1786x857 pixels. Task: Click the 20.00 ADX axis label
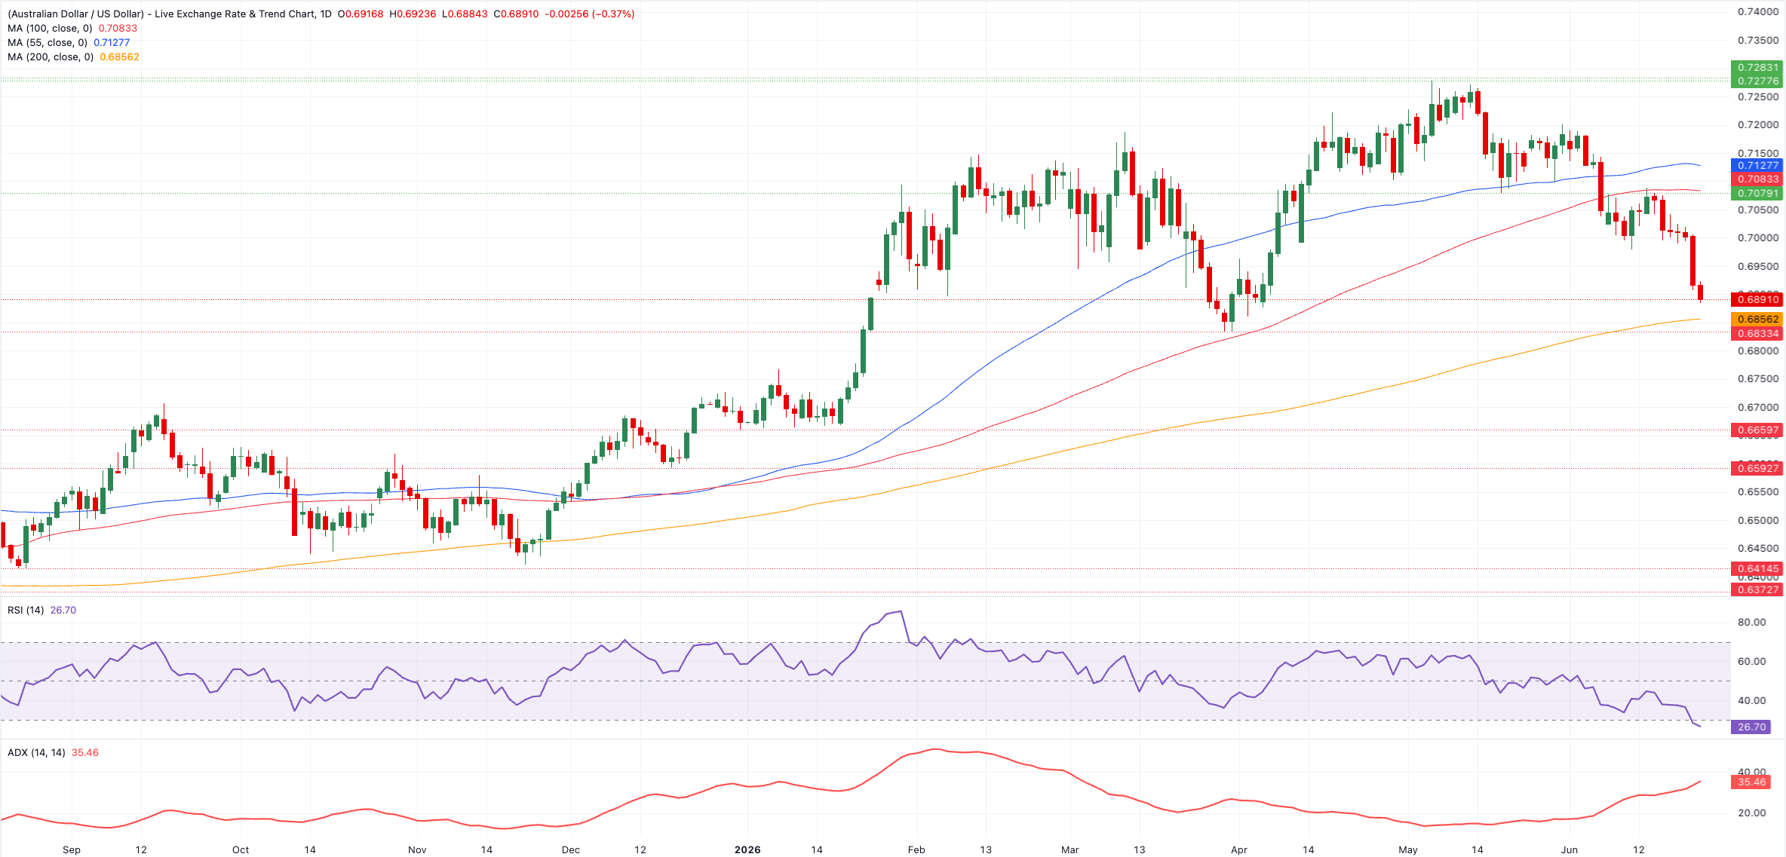click(1751, 813)
